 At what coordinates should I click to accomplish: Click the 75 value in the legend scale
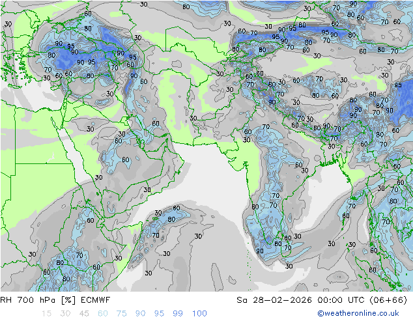click(121, 313)
